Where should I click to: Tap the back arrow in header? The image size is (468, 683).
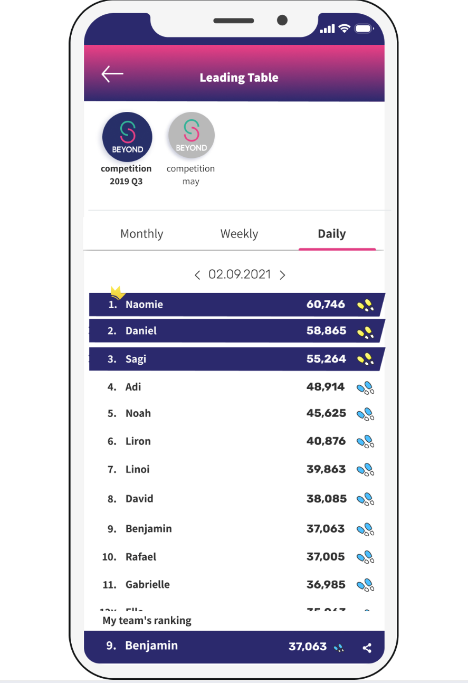click(x=112, y=74)
